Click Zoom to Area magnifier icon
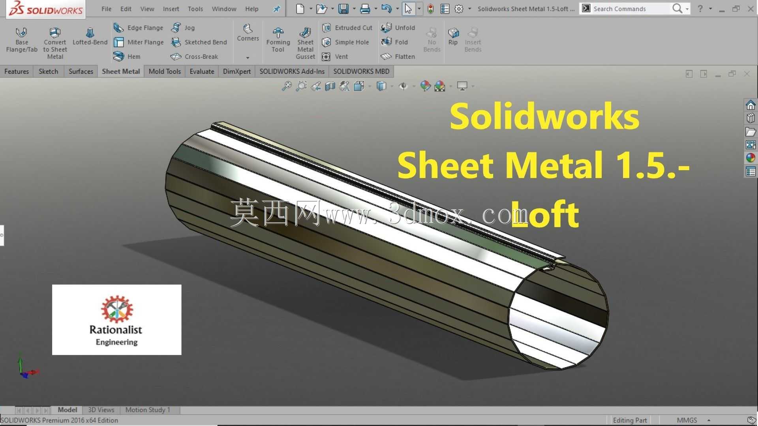 click(x=301, y=86)
